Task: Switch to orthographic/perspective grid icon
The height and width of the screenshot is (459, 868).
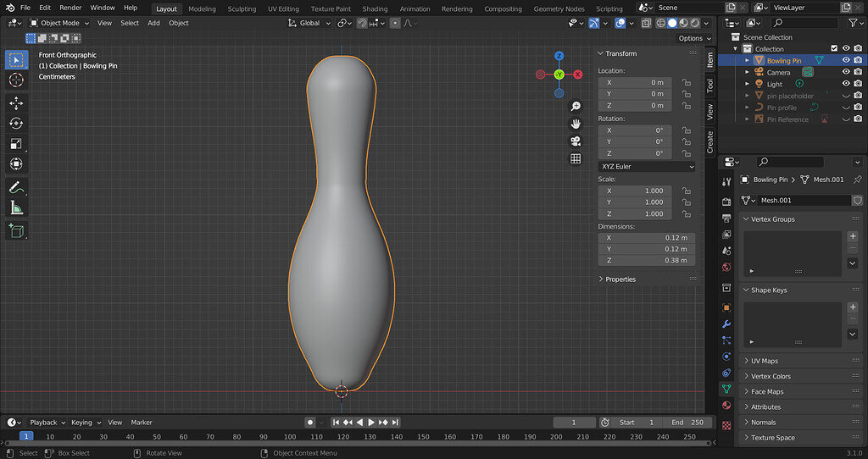Action: (576, 158)
